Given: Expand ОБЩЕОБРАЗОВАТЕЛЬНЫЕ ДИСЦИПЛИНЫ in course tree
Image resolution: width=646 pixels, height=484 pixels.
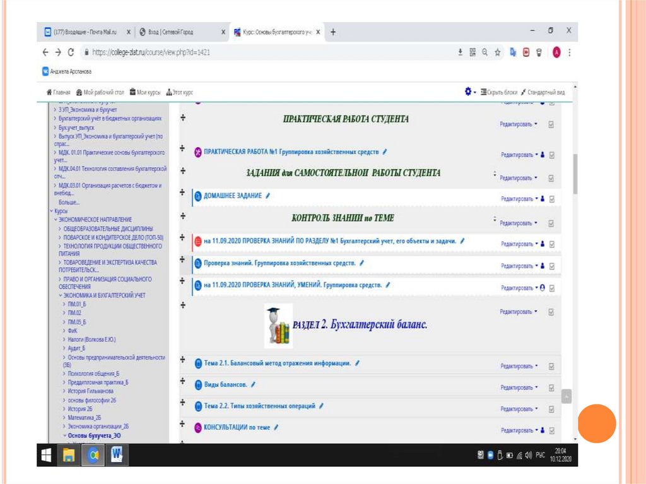Looking at the screenshot, I should (x=60, y=229).
